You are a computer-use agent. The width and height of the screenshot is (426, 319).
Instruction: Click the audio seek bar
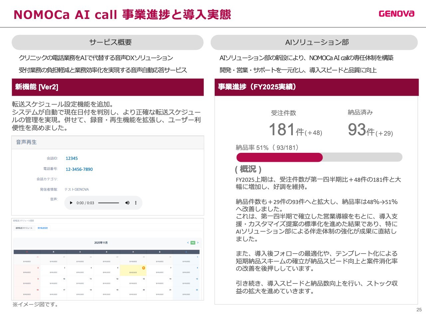tap(108, 203)
